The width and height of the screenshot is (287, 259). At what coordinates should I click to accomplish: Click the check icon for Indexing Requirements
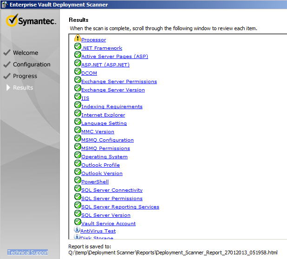[78, 105]
